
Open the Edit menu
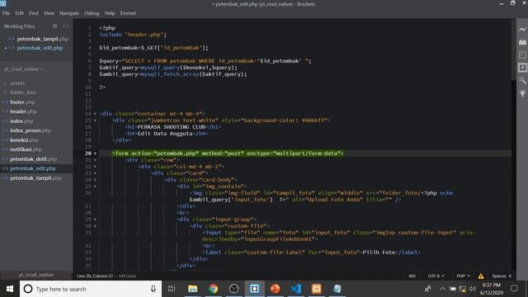pos(19,13)
